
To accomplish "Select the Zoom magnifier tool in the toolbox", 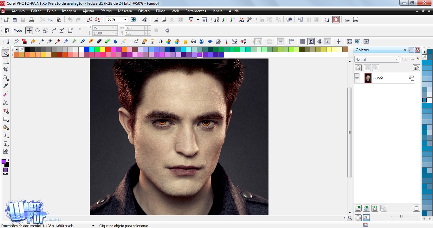I will click(x=5, y=78).
